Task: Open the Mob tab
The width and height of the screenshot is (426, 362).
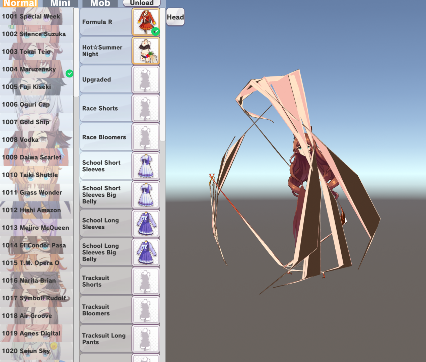Action: [x=100, y=3]
